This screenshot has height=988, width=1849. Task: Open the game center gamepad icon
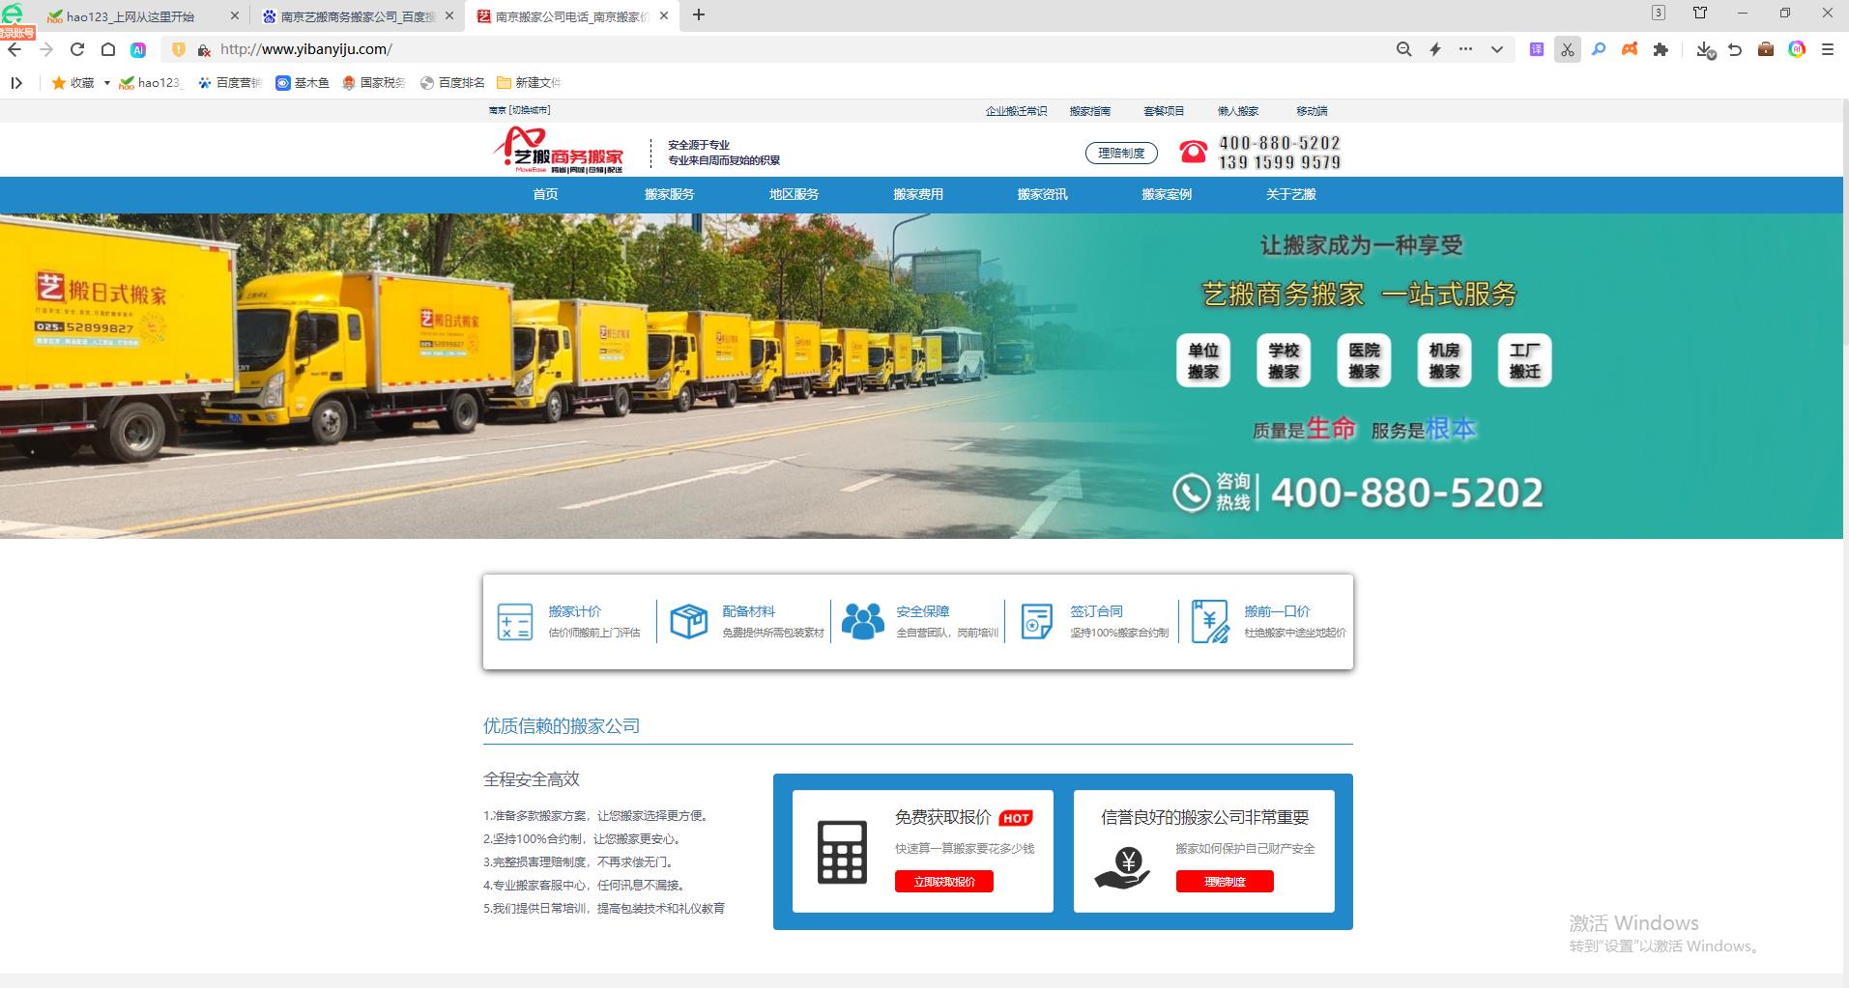pos(1631,49)
